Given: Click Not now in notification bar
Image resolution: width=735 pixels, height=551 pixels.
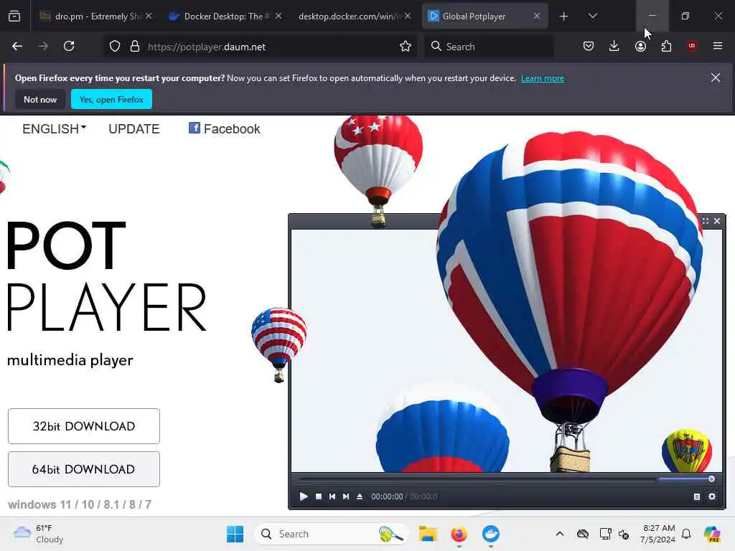Looking at the screenshot, I should pos(40,99).
